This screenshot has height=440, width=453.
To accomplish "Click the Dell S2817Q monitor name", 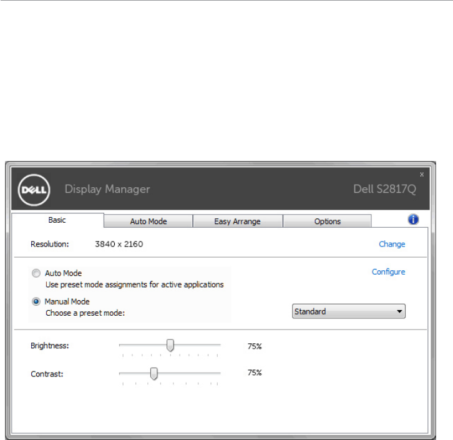I will (384, 189).
